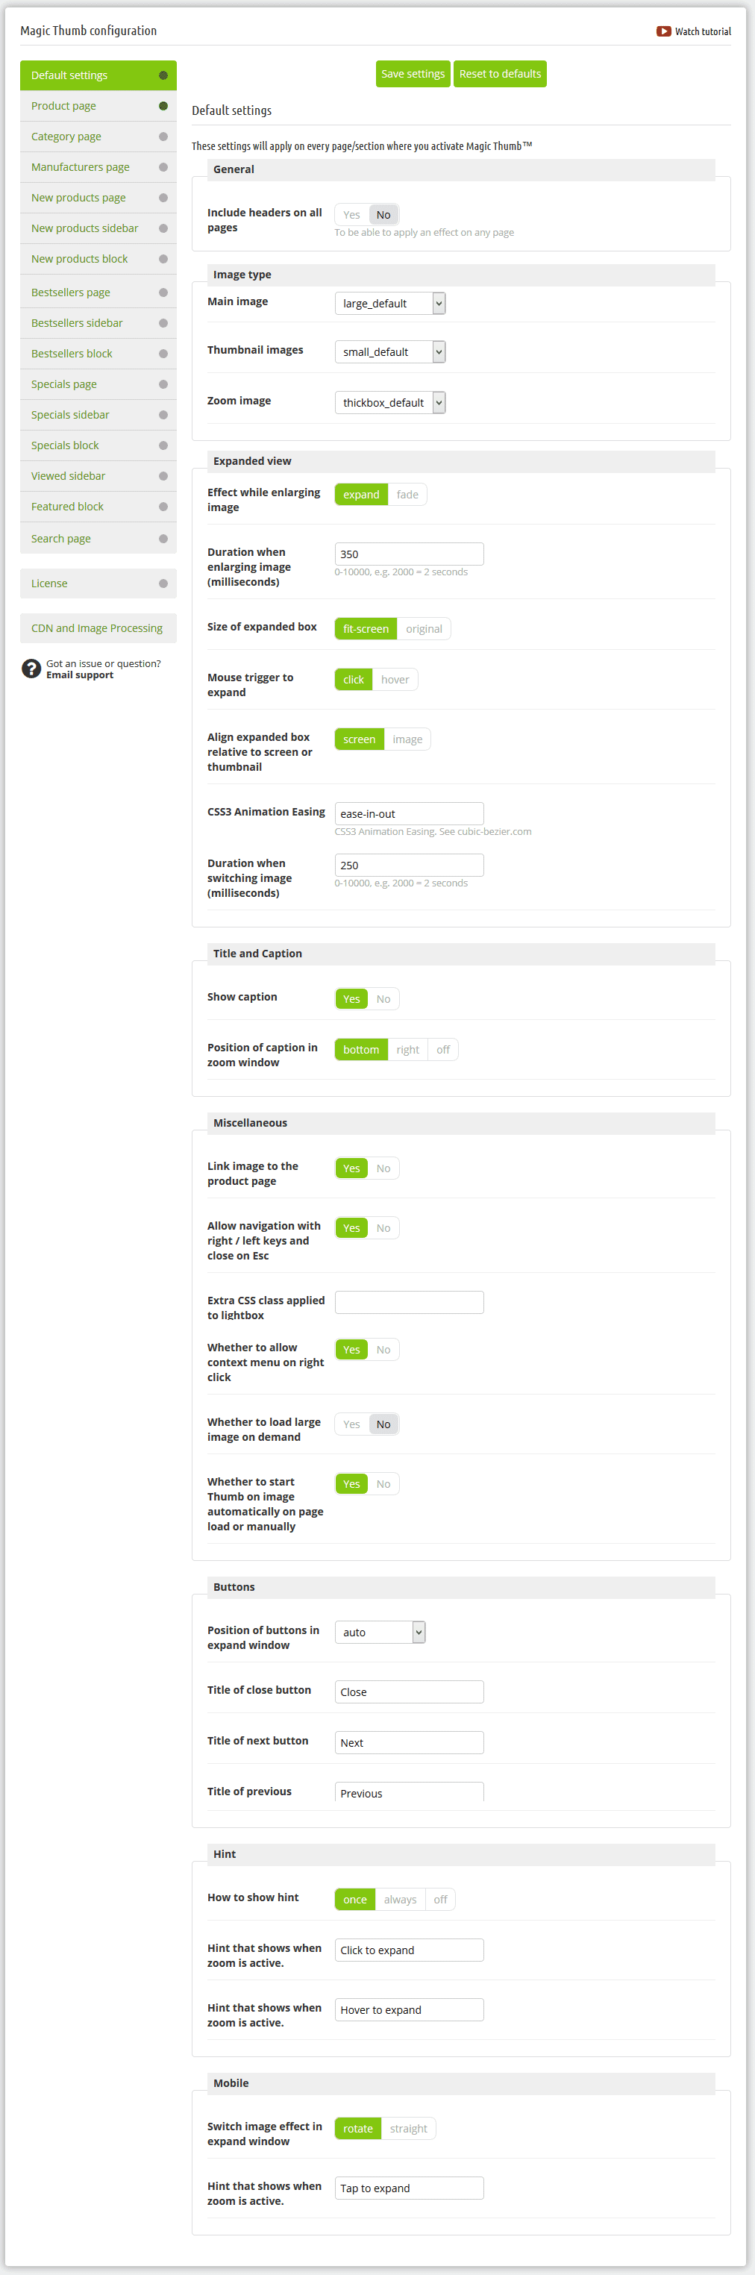The height and width of the screenshot is (2275, 755).
Task: Enable Yes for load large image on demand
Action: click(x=351, y=1424)
